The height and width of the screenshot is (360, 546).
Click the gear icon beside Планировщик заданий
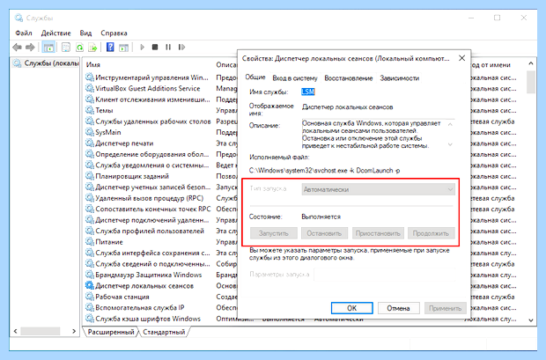click(x=90, y=176)
